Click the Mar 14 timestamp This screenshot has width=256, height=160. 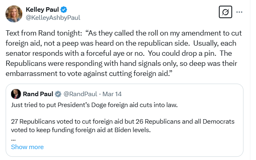tap(112, 94)
